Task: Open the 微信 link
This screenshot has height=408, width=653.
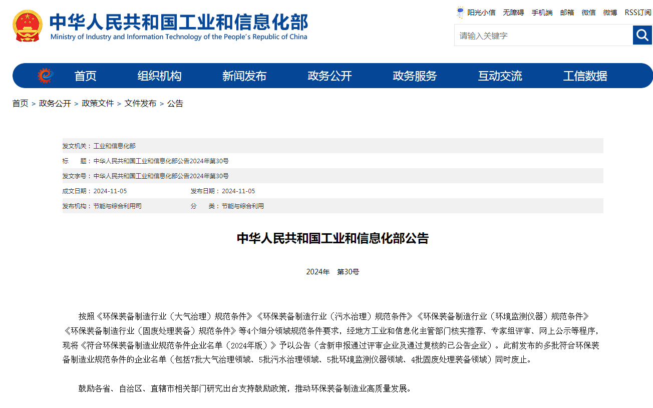Action: (x=588, y=13)
